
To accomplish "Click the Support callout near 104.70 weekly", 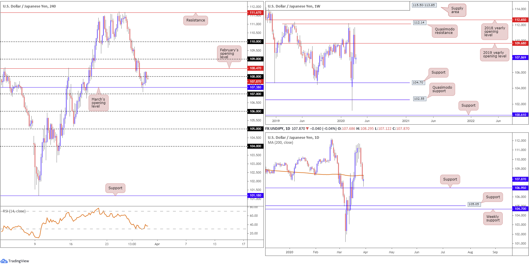I will [x=438, y=72].
